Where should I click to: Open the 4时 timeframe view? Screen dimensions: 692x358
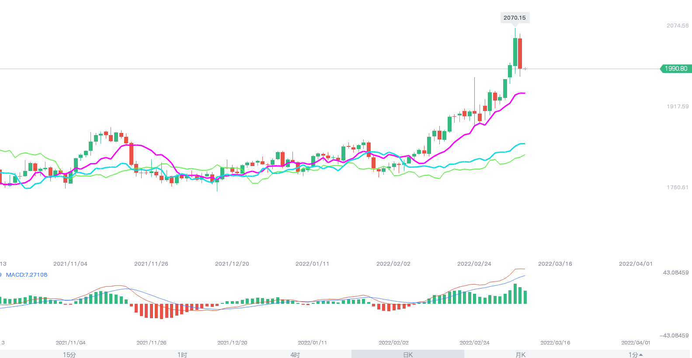[295, 355]
